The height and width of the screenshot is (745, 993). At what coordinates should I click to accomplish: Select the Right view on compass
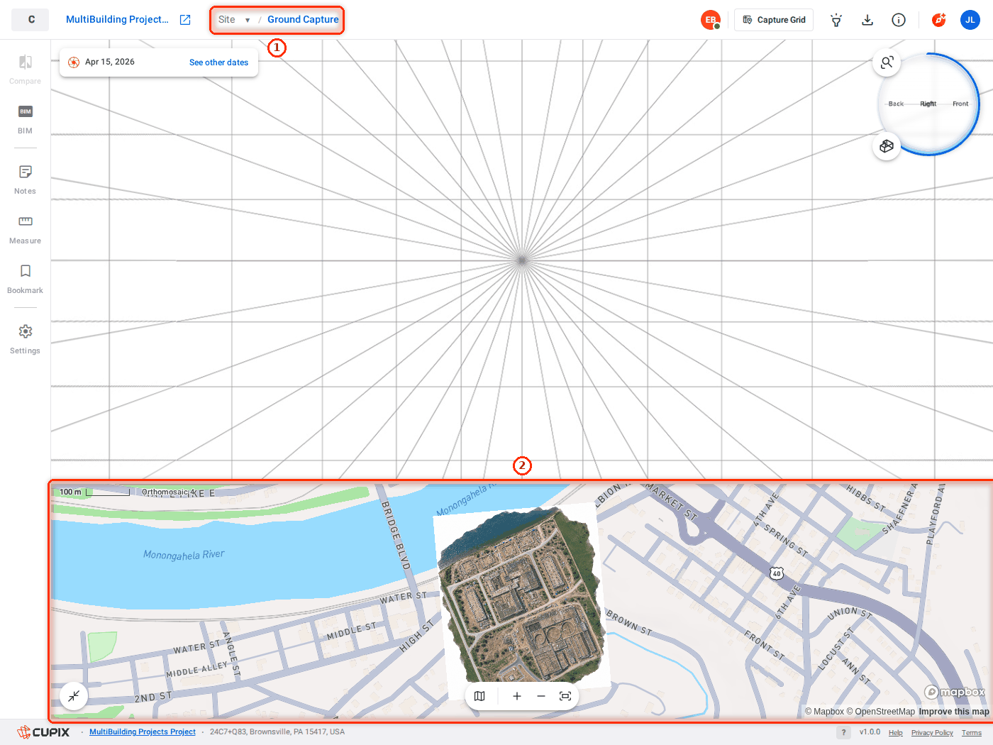(928, 104)
